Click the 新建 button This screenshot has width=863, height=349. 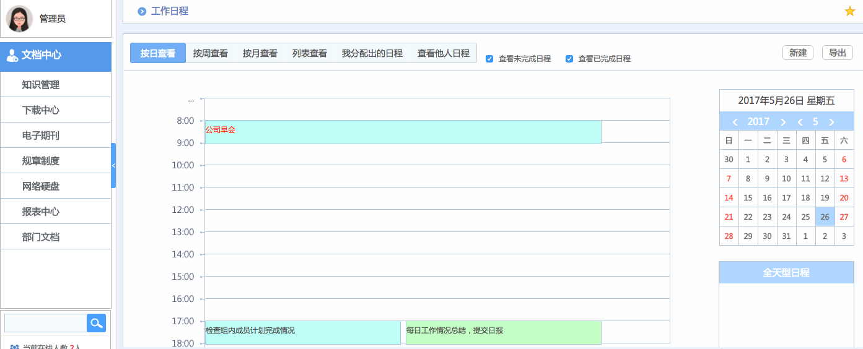797,53
